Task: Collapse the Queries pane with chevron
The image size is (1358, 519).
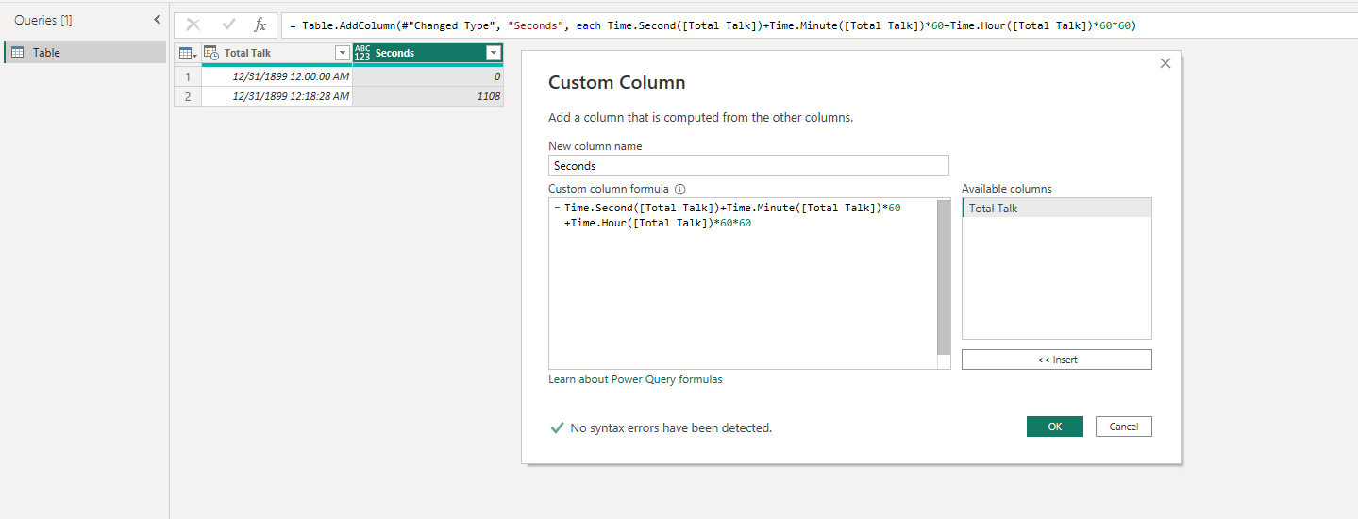Action: [158, 20]
